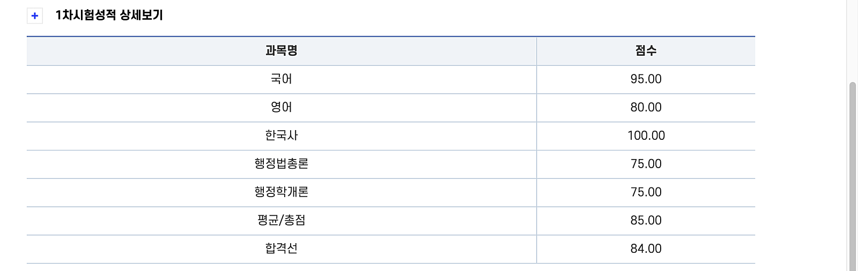
Task: Click the 국어 subject cell
Action: [282, 79]
